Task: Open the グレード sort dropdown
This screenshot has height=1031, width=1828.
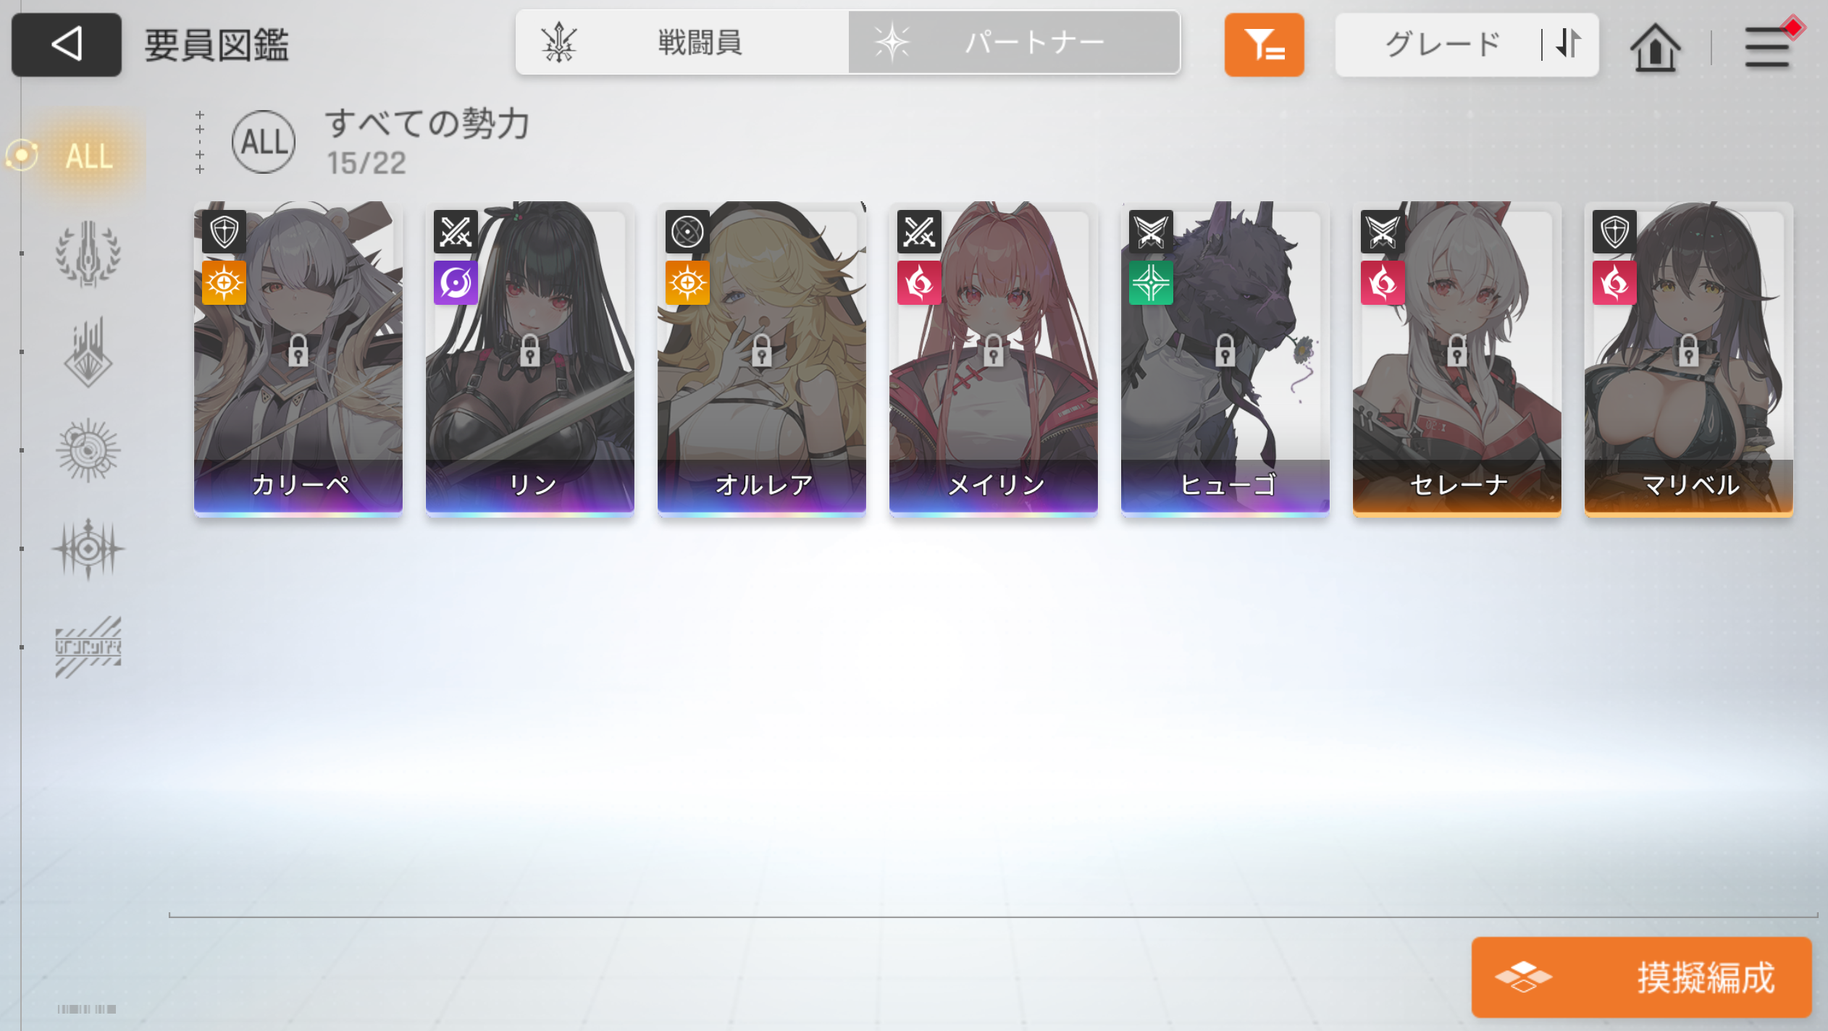Action: click(1441, 44)
